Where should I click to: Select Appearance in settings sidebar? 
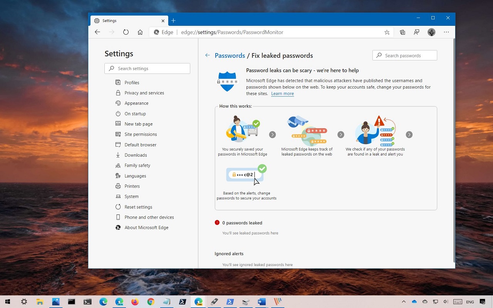[136, 103]
